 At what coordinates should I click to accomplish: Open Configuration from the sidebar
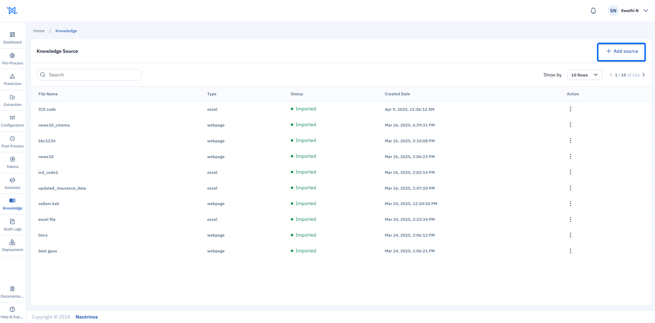coord(12,121)
